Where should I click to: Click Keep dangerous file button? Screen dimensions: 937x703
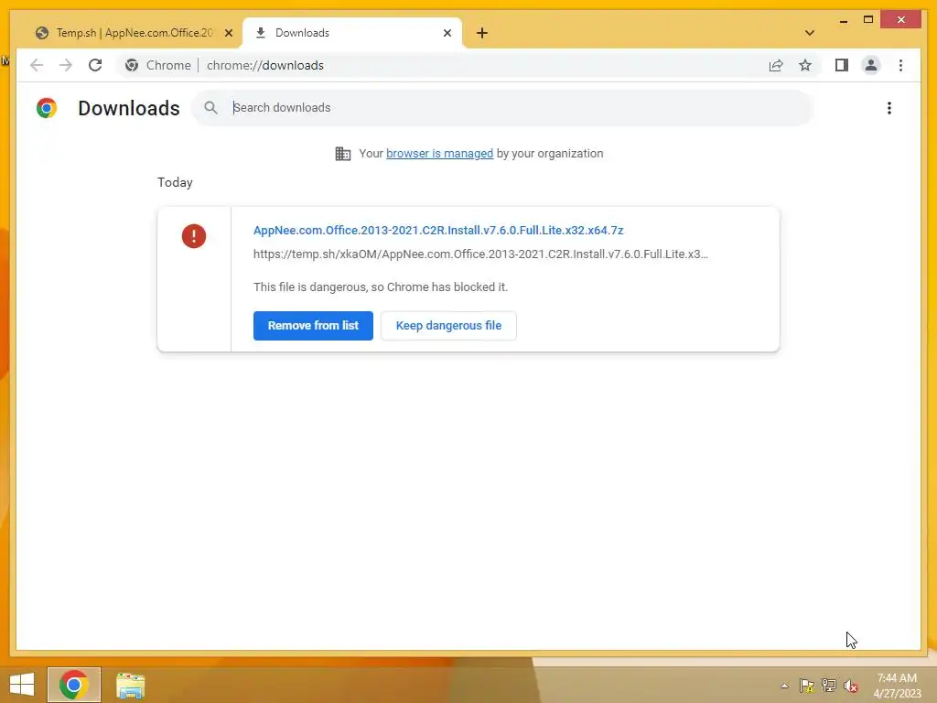(448, 326)
